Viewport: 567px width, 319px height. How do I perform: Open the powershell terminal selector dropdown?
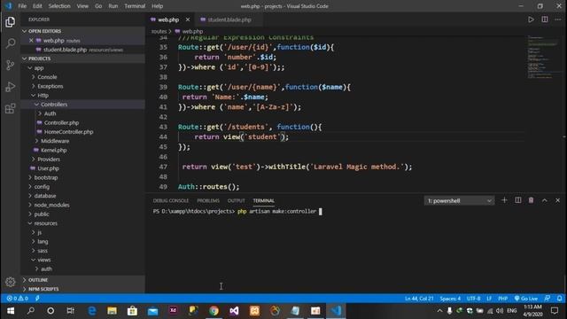[459, 200]
